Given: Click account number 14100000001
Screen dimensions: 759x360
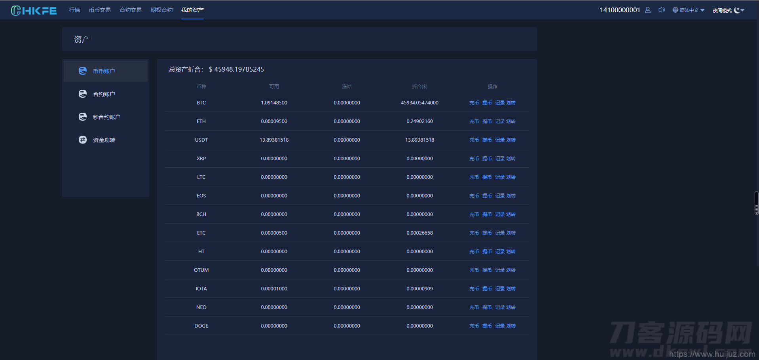Looking at the screenshot, I should [620, 10].
